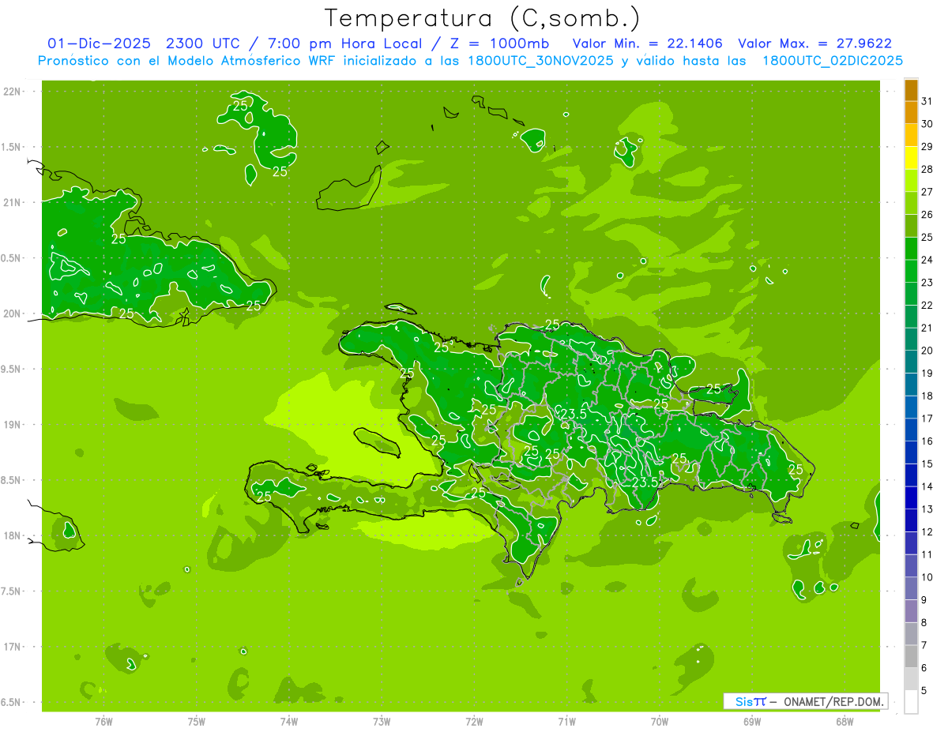Click the legend value "23"
Screen dimensions: 948x732
point(927,282)
